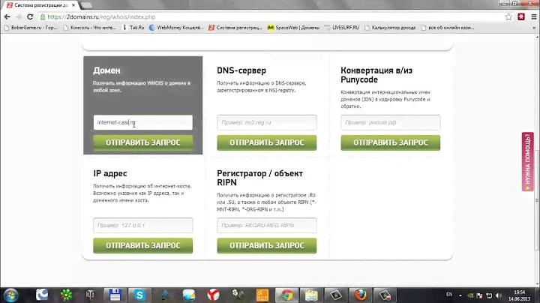
Task: Click the browser back arrow button
Action: (x=7, y=16)
